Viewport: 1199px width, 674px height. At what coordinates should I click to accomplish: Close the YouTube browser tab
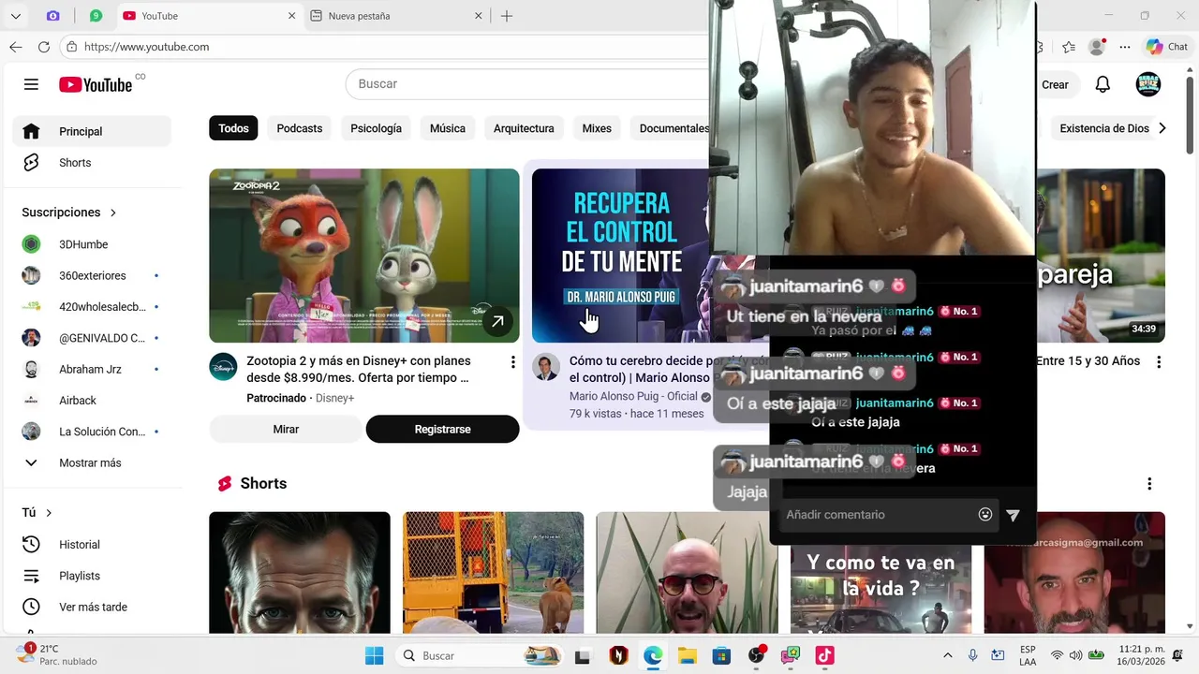pos(291,16)
